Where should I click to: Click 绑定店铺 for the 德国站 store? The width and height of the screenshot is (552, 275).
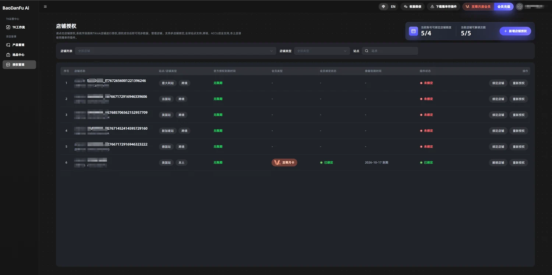tap(498, 146)
